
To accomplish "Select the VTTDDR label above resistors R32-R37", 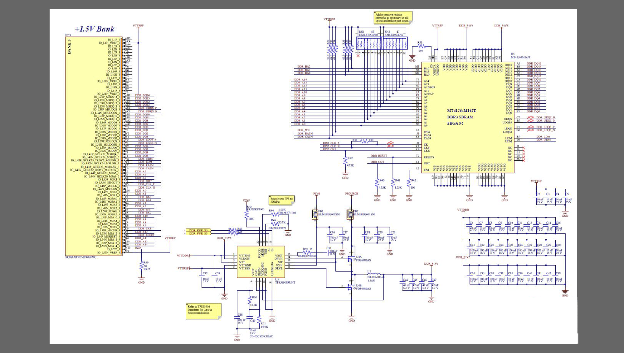I will tap(329, 19).
